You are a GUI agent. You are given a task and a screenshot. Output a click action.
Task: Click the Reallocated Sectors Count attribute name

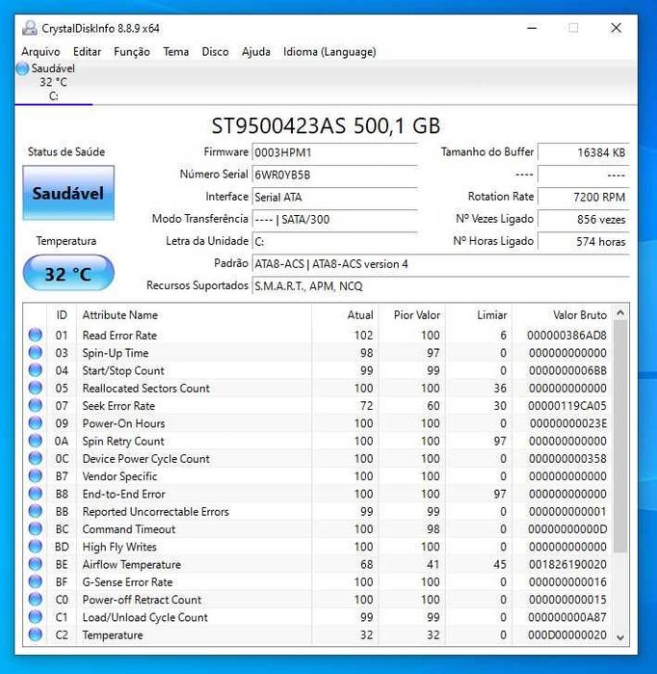(x=146, y=389)
